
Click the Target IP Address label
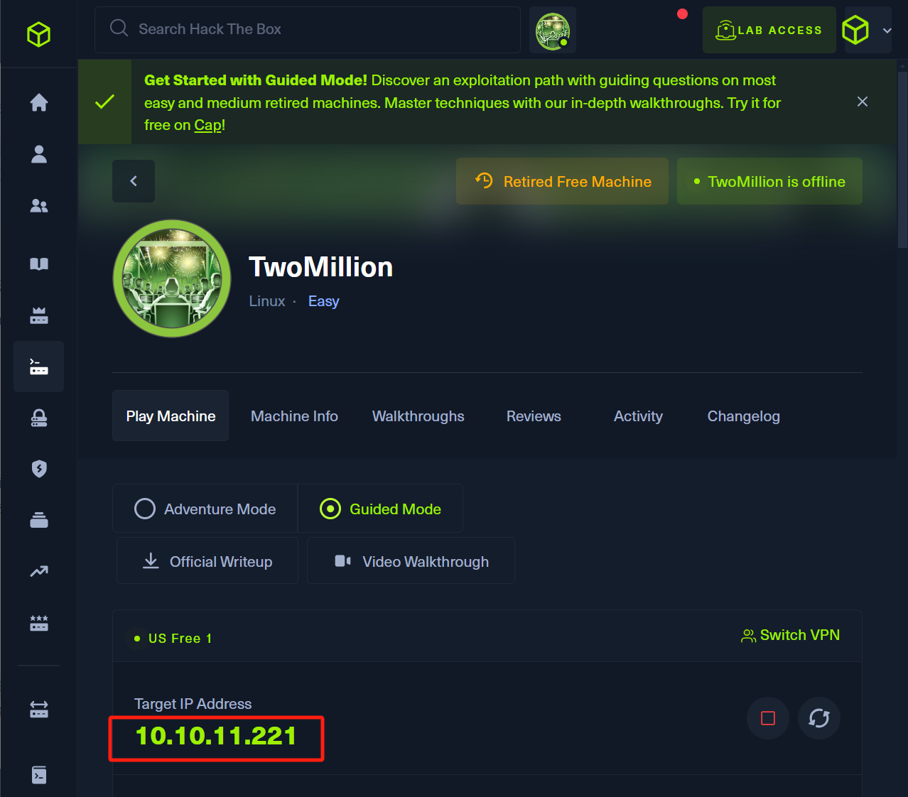tap(193, 704)
